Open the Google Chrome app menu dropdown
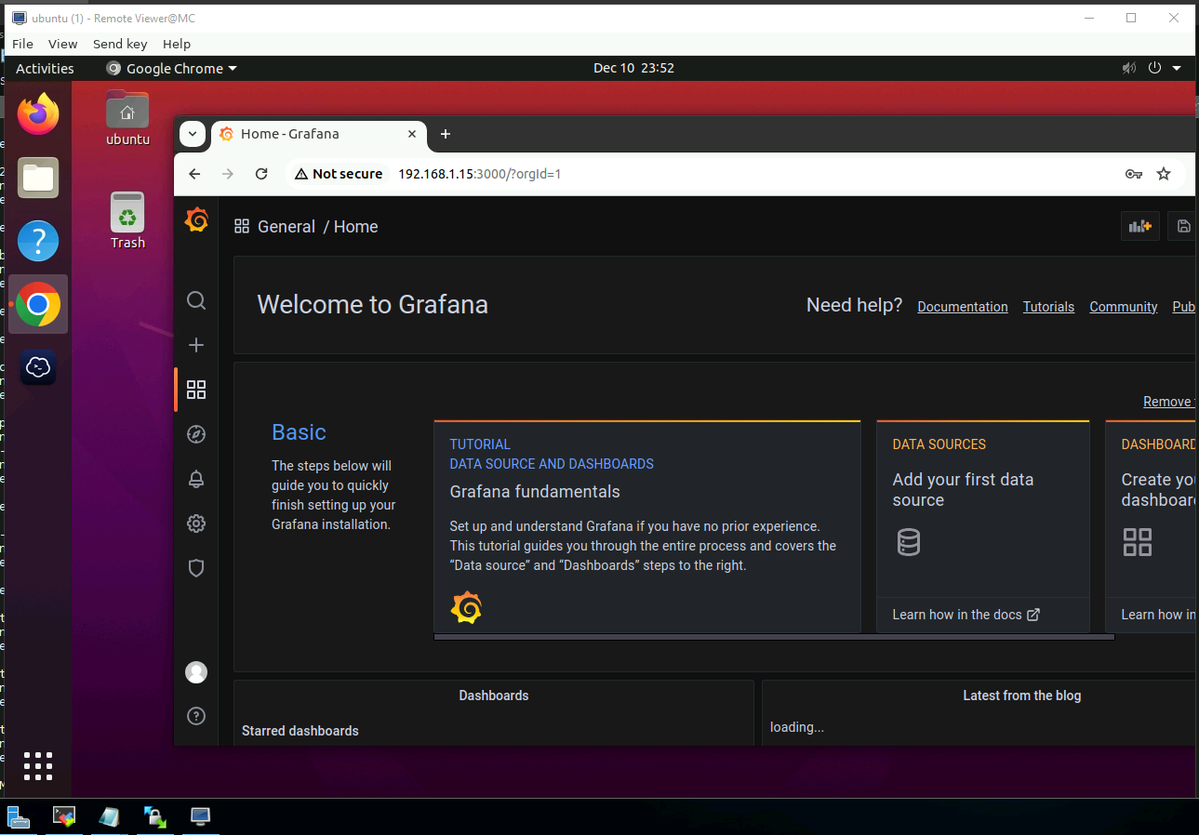The image size is (1199, 835). (x=172, y=69)
